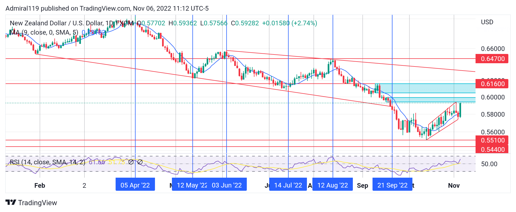The height and width of the screenshot is (212, 516).
Task: Click the upper cyan supply zone rectangle
Action: pos(425,88)
